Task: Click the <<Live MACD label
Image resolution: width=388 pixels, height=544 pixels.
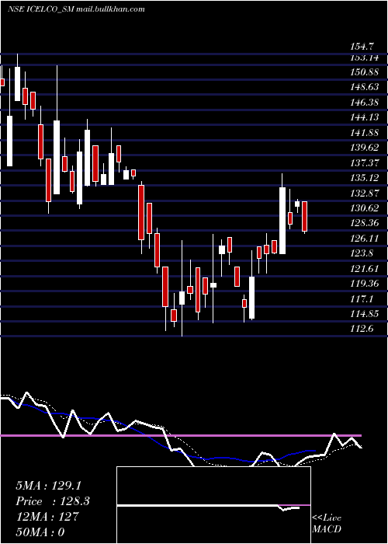Action: pos(327,524)
